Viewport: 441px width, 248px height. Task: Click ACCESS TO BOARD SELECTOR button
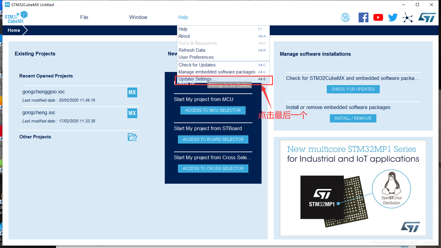point(213,139)
